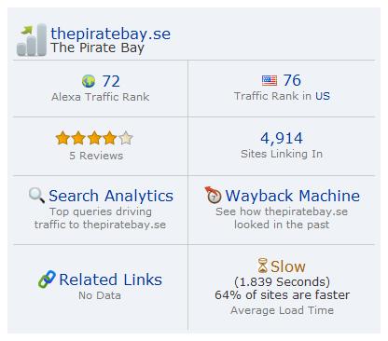Open the Related Links heading
Screen dimensions: 388x341
point(111,280)
